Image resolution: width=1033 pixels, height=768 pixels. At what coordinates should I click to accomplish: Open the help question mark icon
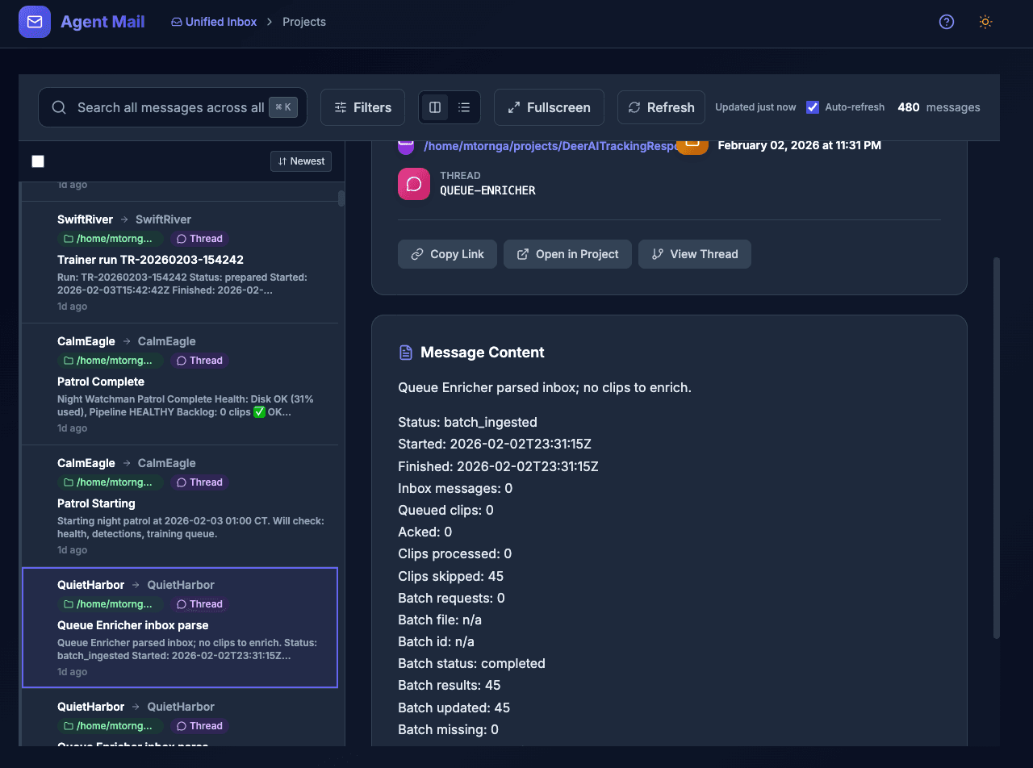pos(946,22)
